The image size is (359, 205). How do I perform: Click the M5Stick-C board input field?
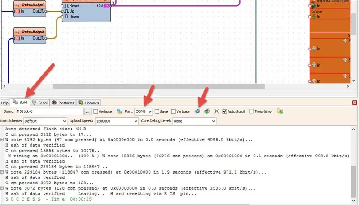click(50, 111)
